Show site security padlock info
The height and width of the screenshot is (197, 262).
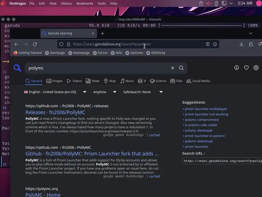coord(69,44)
